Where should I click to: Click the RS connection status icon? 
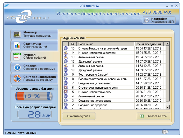[x=166, y=132]
